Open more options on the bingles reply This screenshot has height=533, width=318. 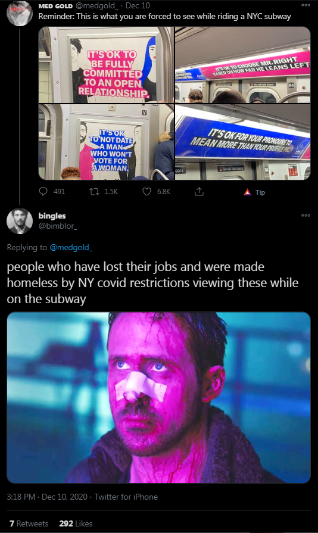point(305,216)
